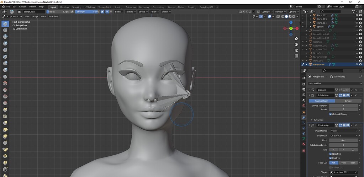
Task: Select Catmull-Clark subdivision type
Action: 322,101
